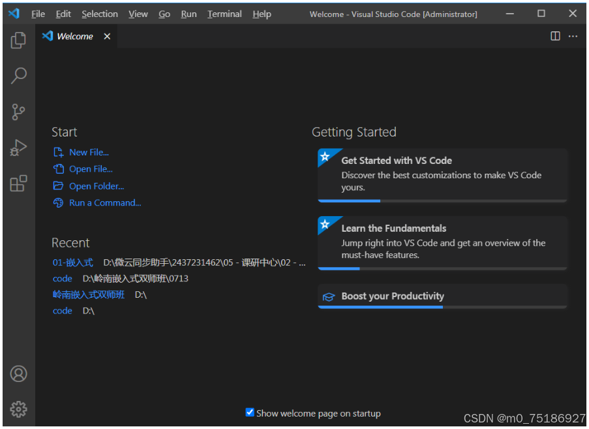Open Get Started with VS Code walkthrough
The height and width of the screenshot is (429, 589).
(442, 175)
